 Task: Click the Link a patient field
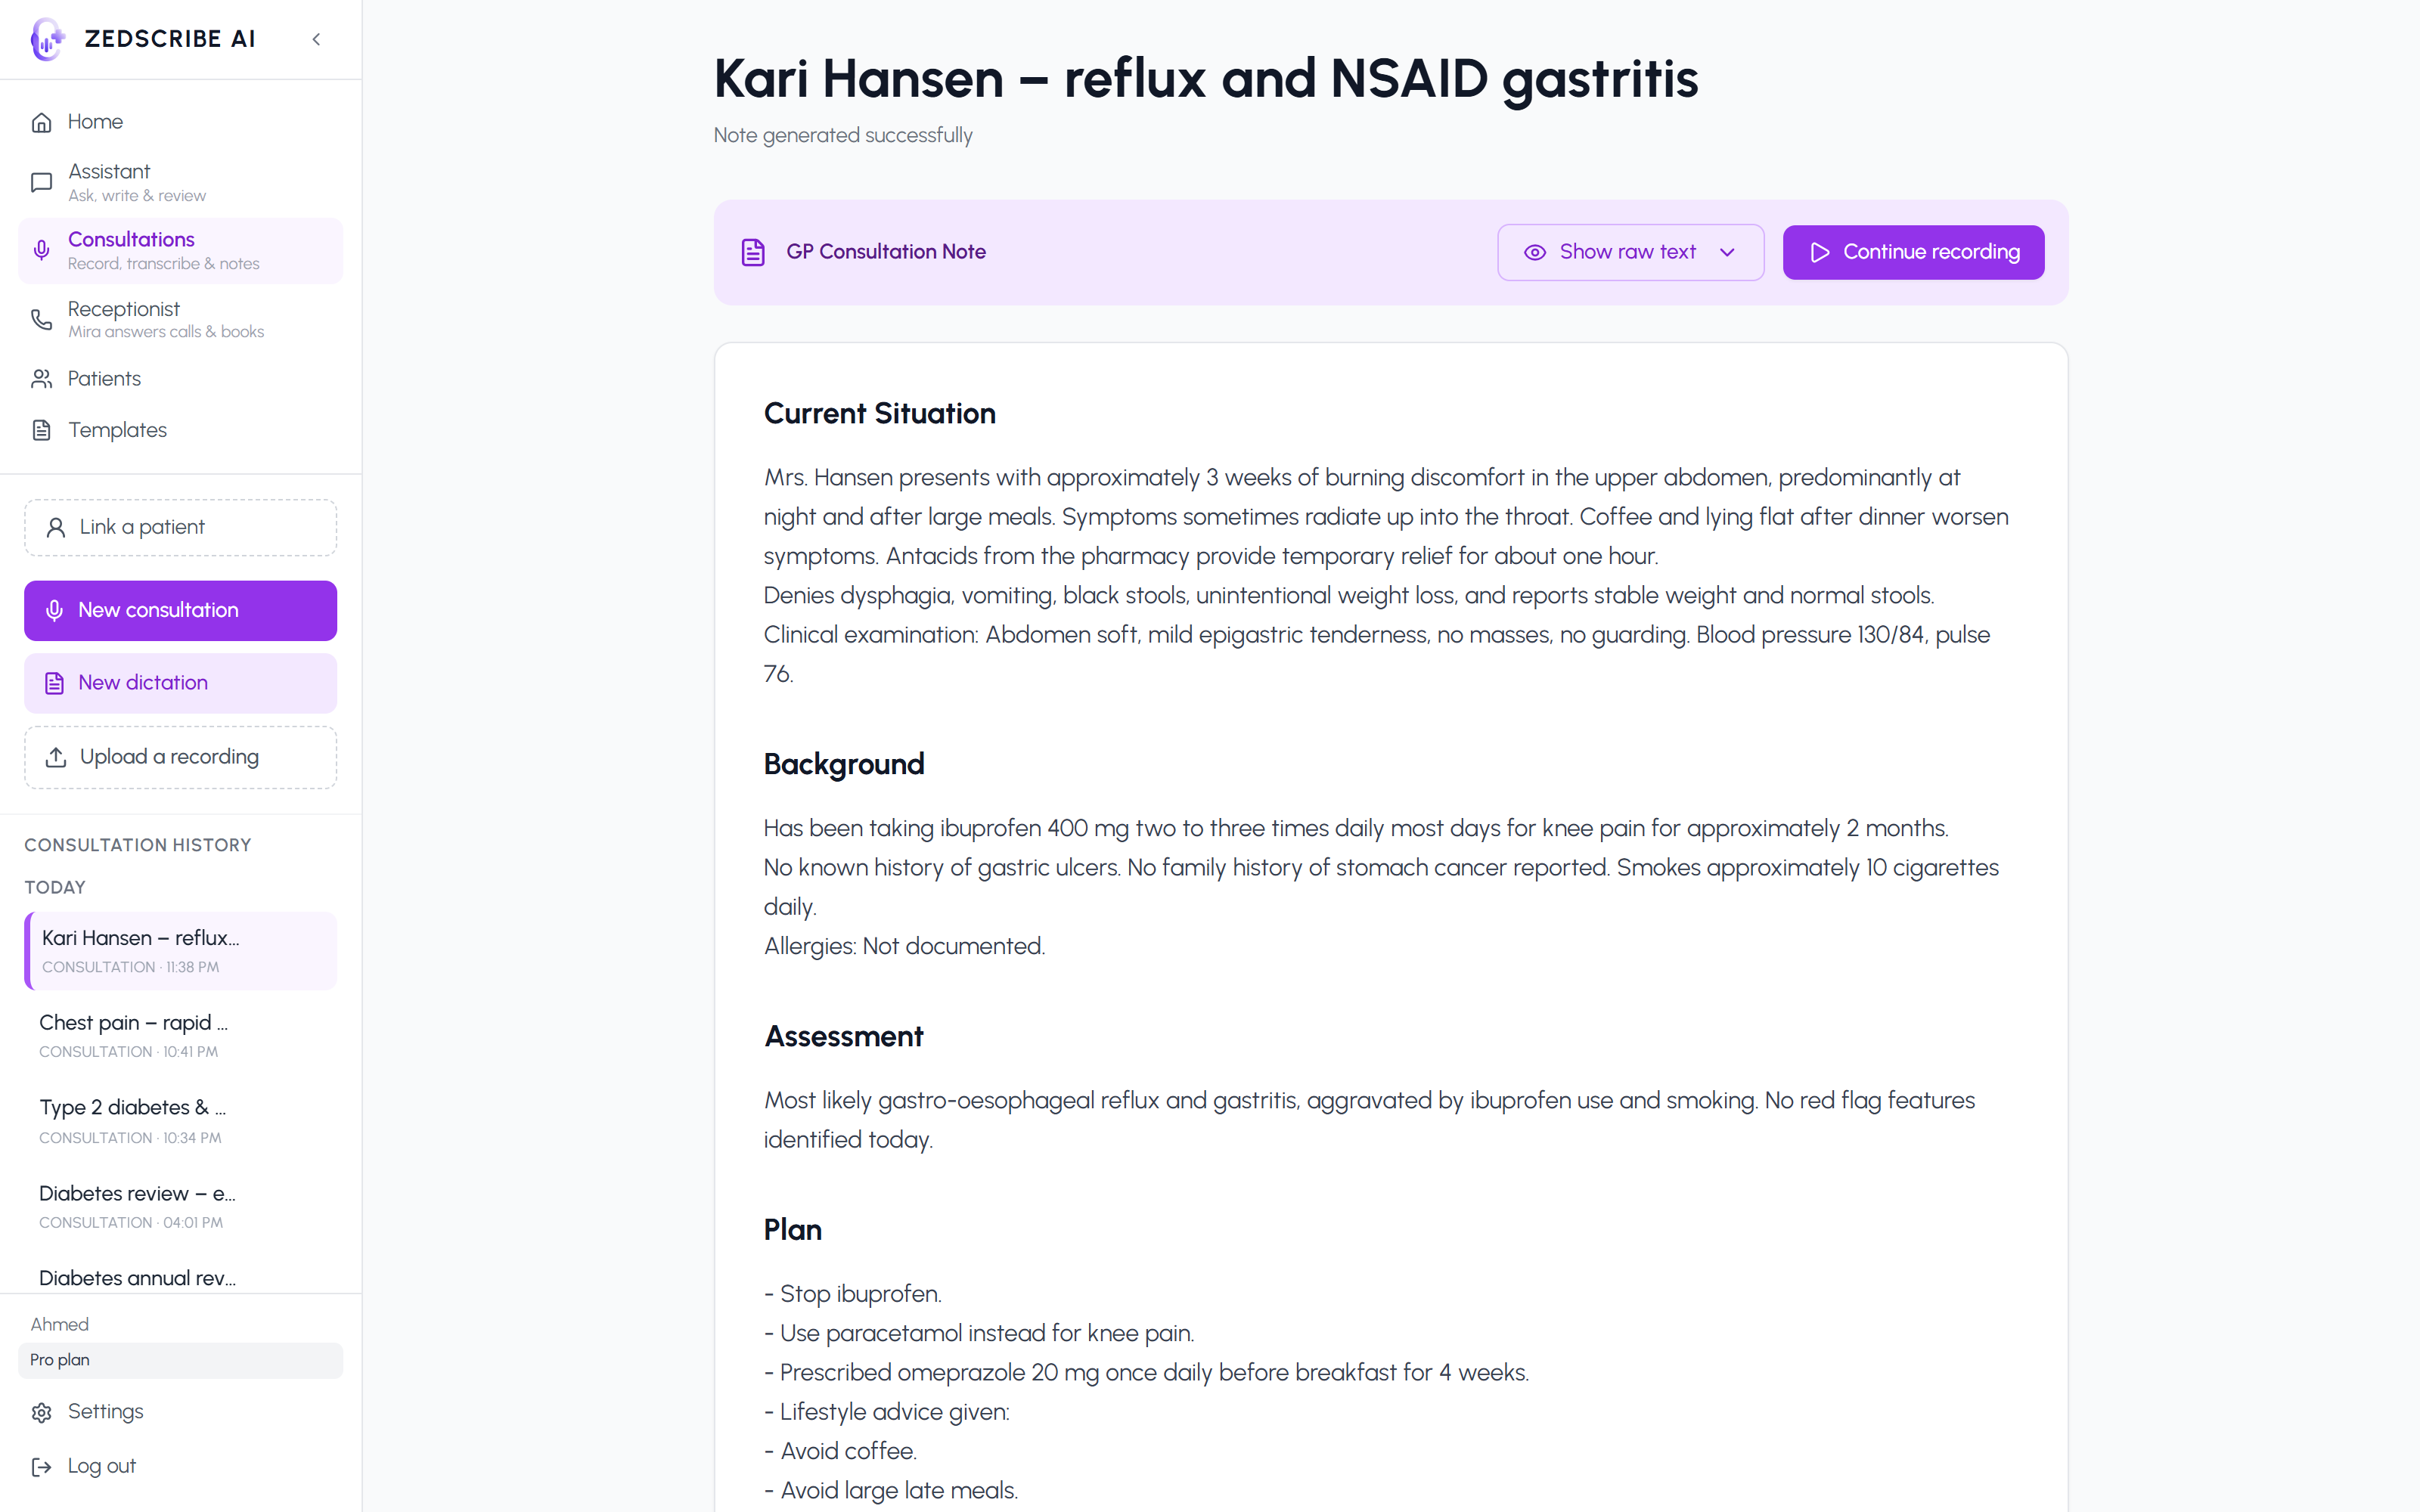(180, 527)
